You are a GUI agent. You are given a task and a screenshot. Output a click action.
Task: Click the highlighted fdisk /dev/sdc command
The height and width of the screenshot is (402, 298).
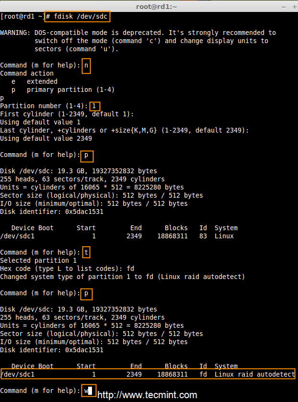pyautogui.click(x=78, y=16)
